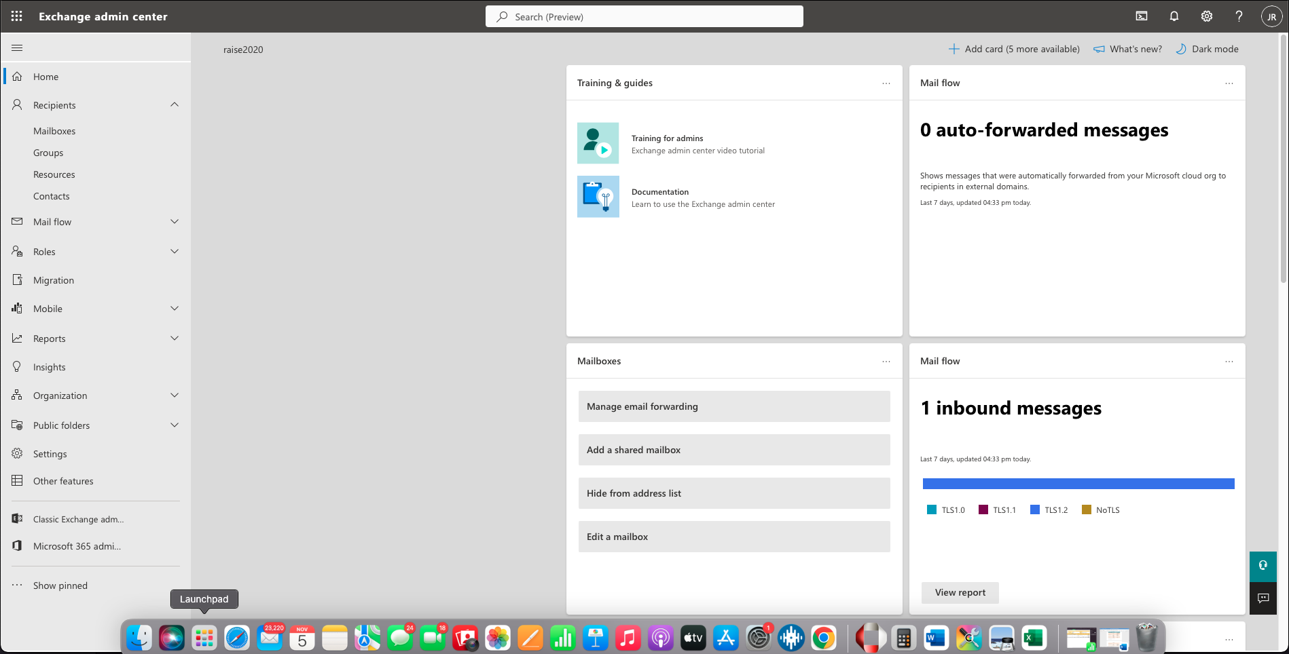Open the app launcher waffle icon
The width and height of the screenshot is (1289, 654).
[x=17, y=16]
